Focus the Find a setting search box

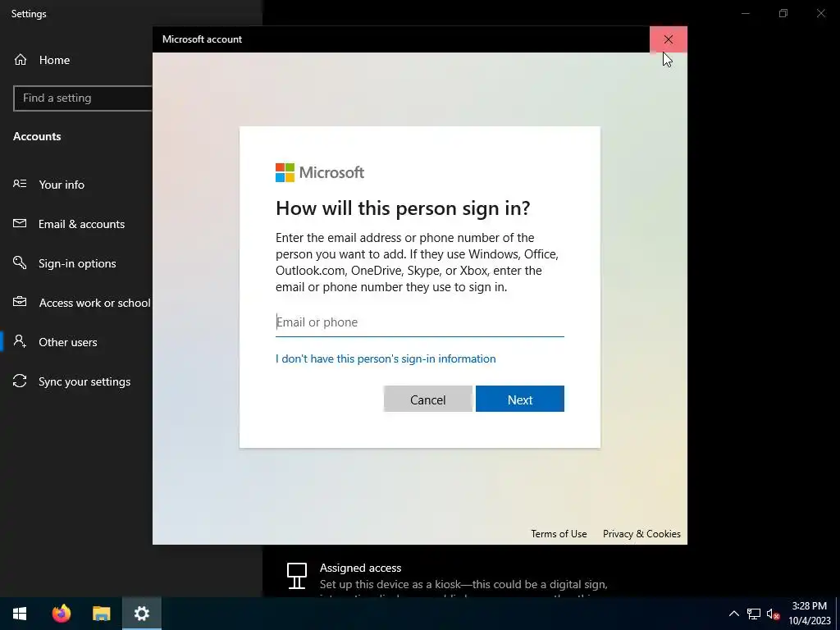click(83, 98)
